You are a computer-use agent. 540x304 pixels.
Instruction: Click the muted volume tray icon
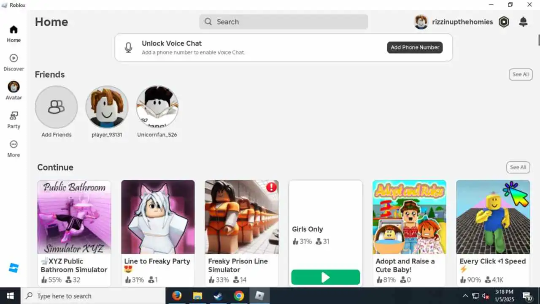[x=486, y=296]
